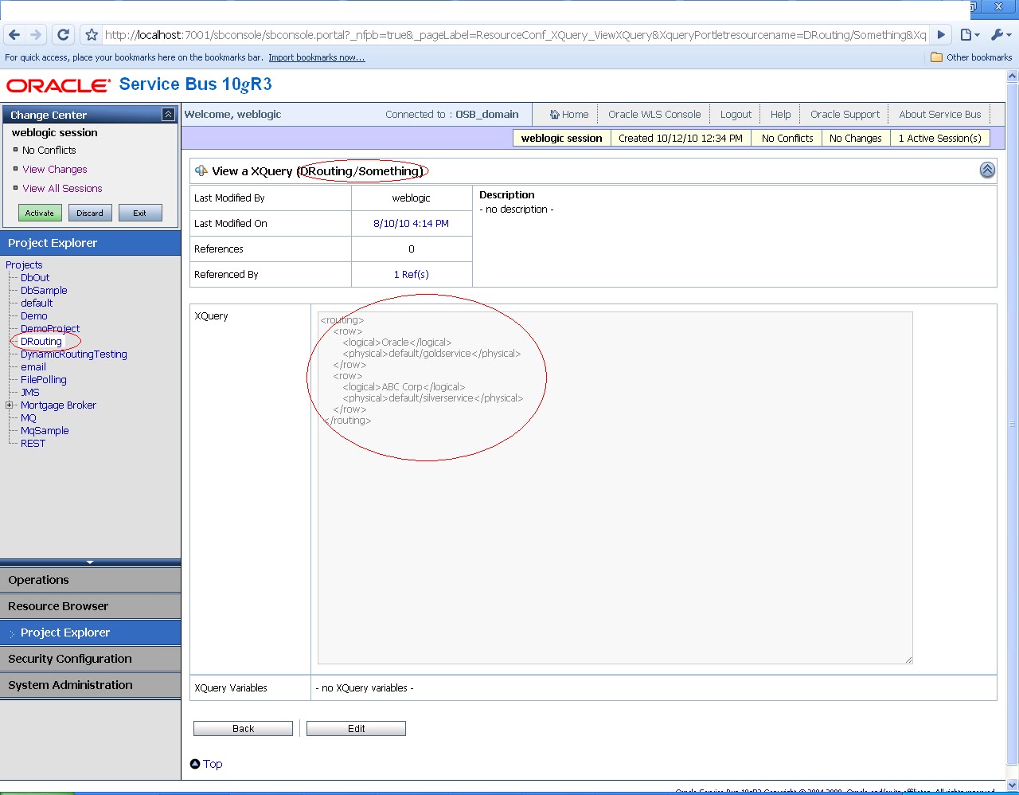Open View All Sessions link
The image size is (1019, 795).
click(x=62, y=189)
